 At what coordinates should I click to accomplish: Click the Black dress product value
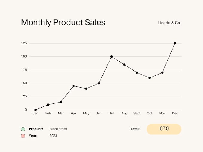[58, 129]
